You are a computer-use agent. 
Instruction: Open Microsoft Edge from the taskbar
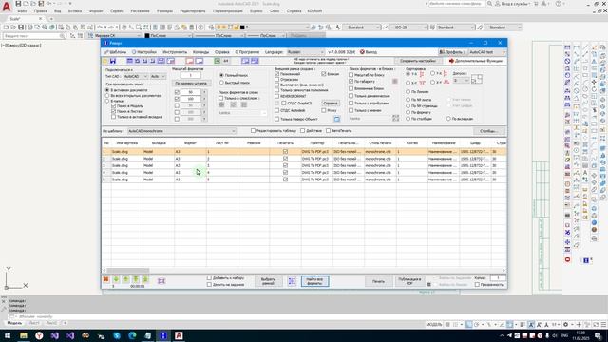pos(132,335)
